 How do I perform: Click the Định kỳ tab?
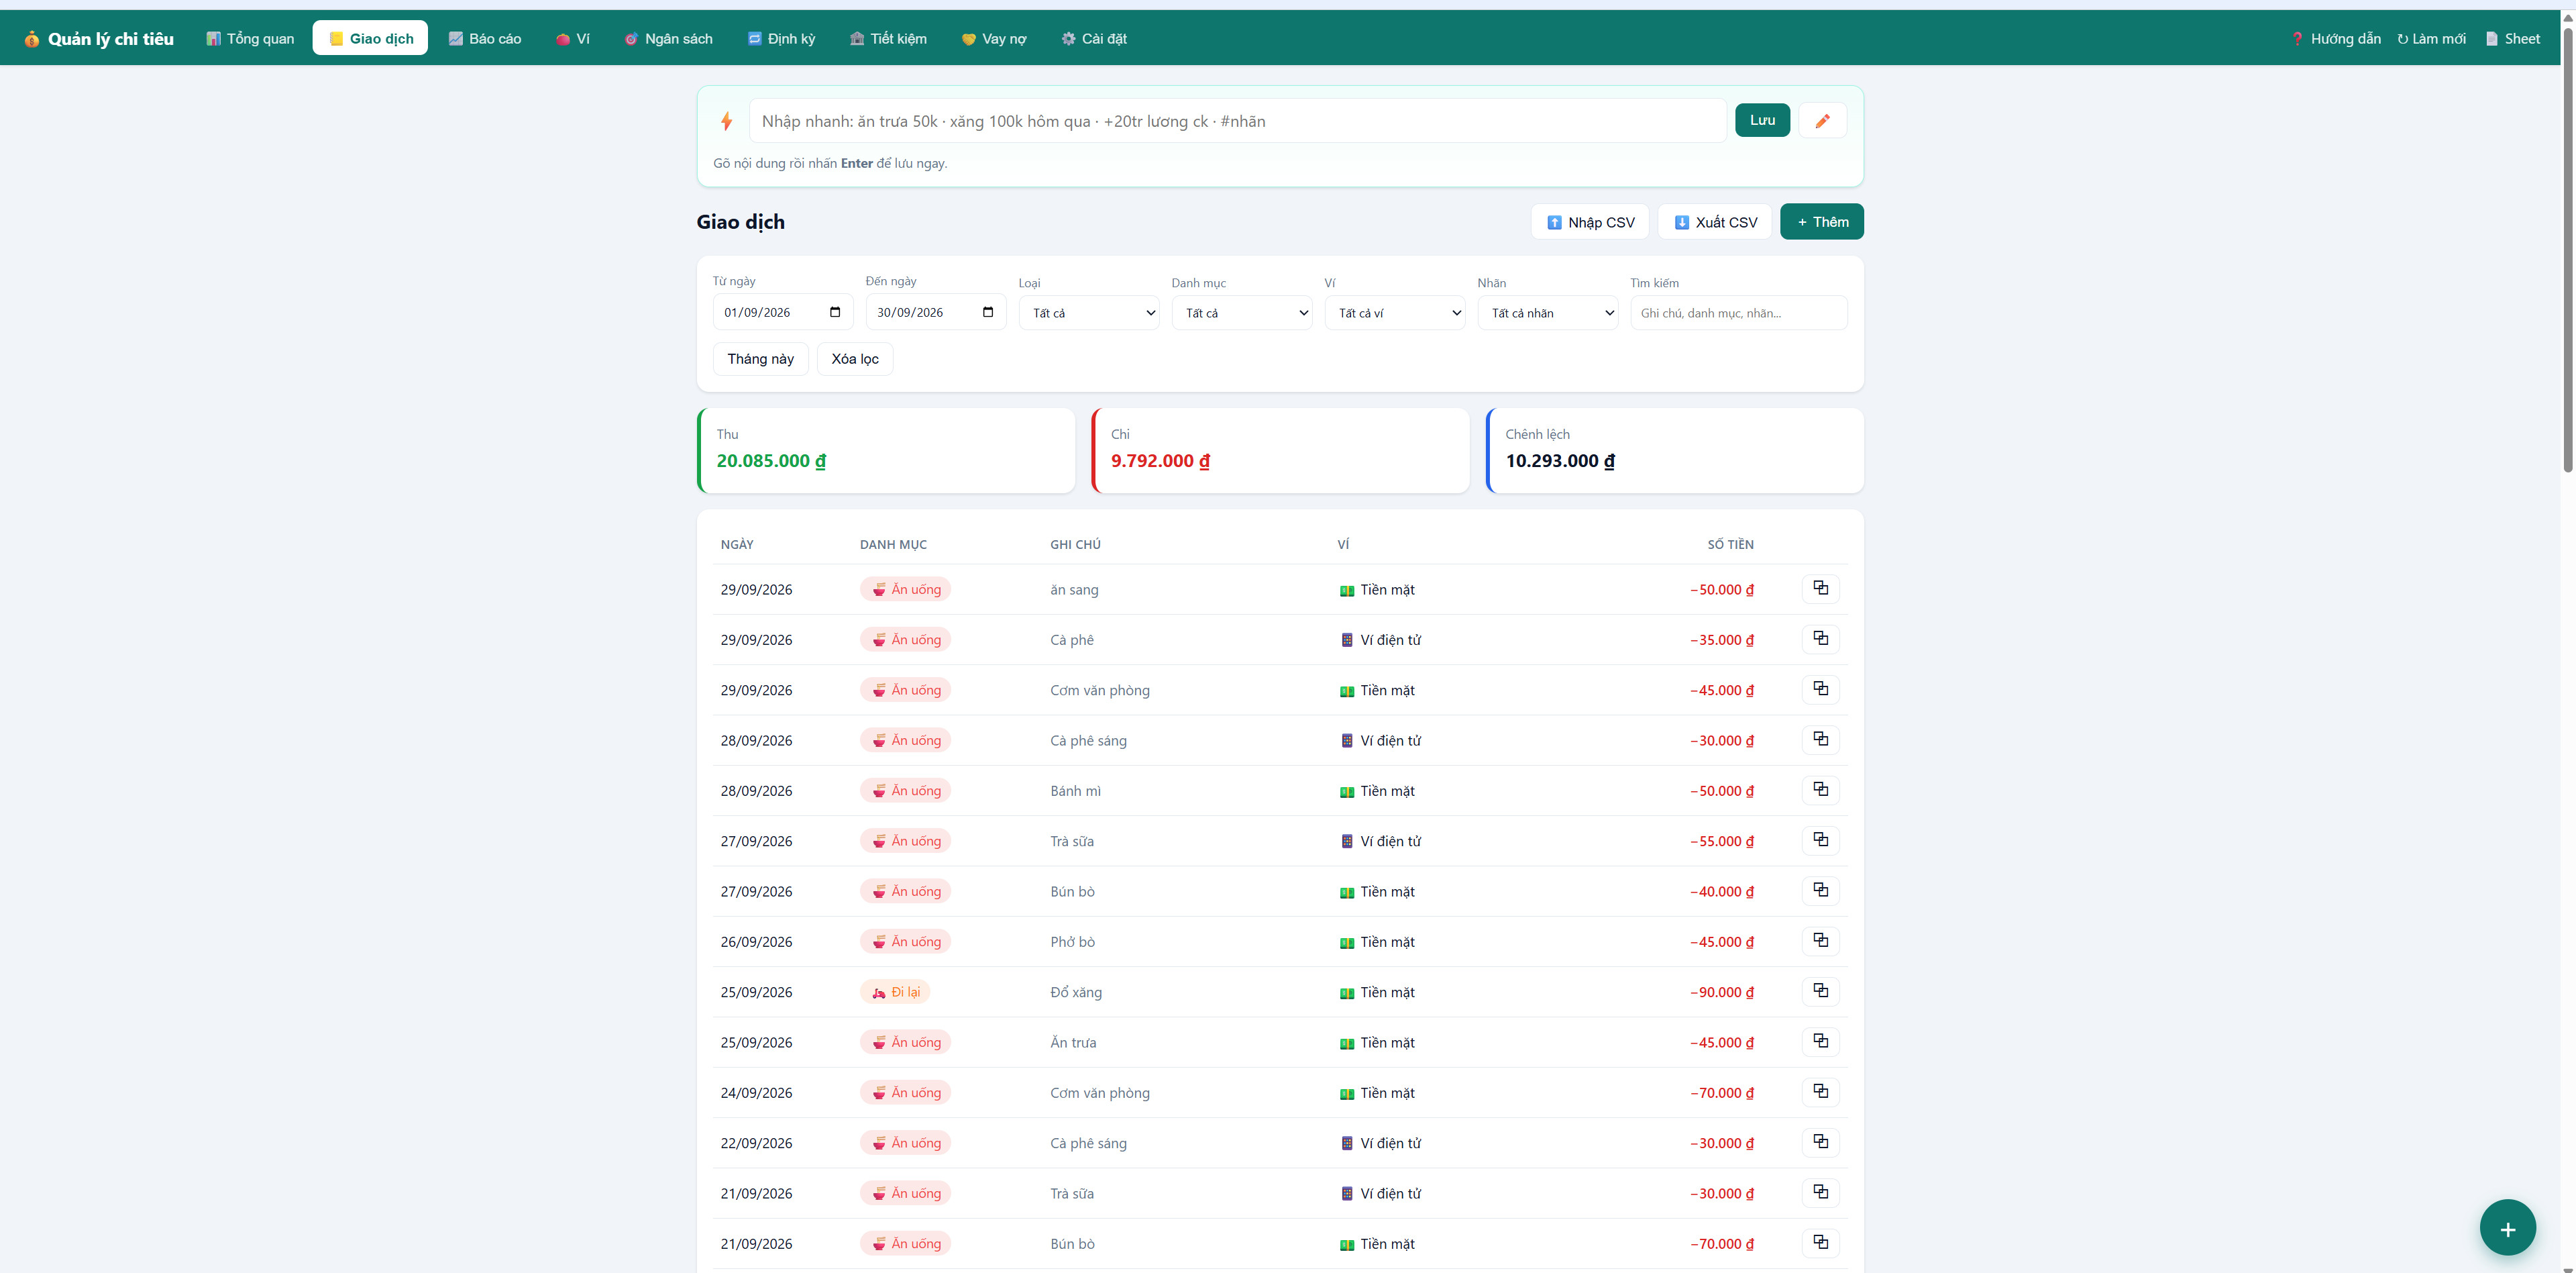(x=781, y=39)
